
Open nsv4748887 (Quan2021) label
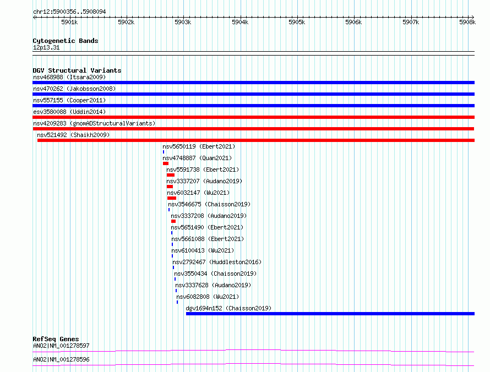[x=197, y=158]
